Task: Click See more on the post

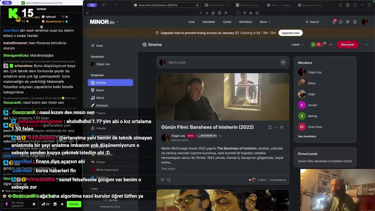Action: click(168, 169)
